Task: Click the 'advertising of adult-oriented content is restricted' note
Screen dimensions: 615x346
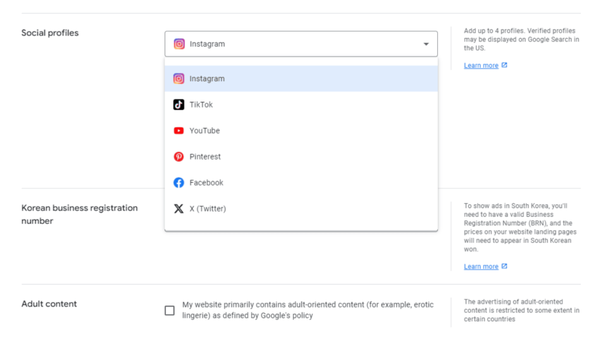Action: pyautogui.click(x=522, y=311)
